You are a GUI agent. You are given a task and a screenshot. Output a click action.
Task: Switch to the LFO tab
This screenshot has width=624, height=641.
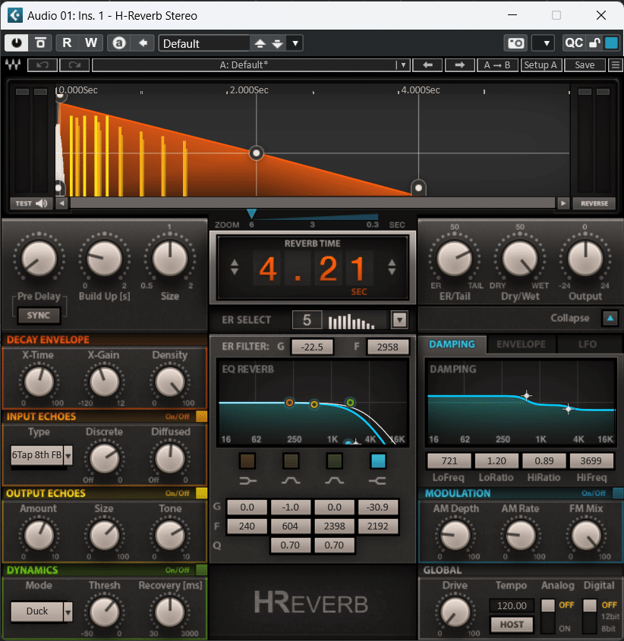[587, 344]
